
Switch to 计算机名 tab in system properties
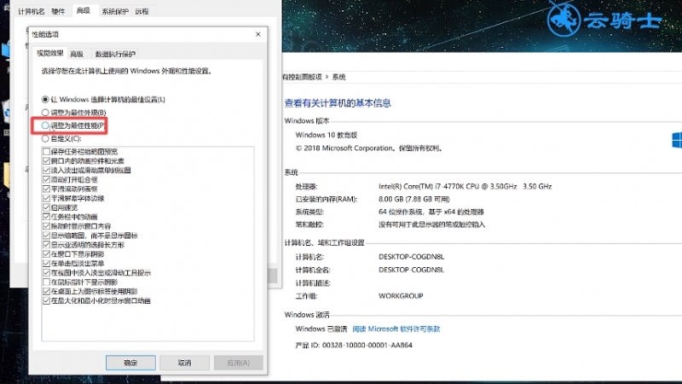(31, 12)
